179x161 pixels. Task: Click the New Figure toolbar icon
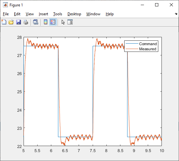coord(4,22)
